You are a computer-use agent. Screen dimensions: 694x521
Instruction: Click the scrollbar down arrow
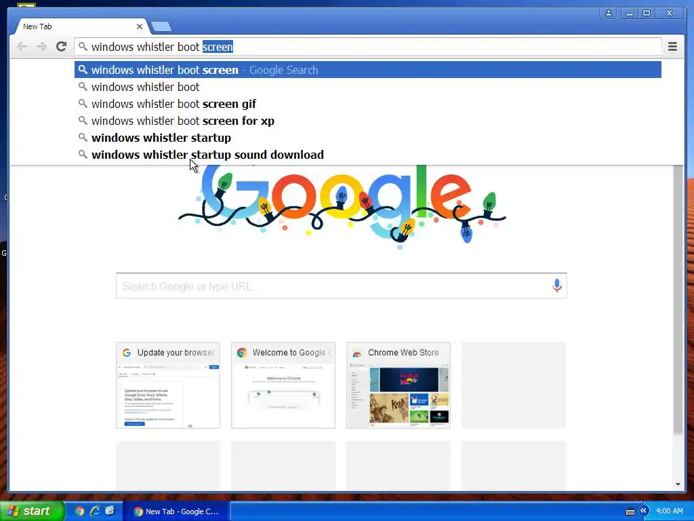pyautogui.click(x=678, y=484)
